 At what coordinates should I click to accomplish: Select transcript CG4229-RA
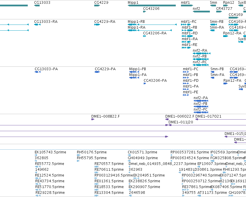(x=105, y=21)
